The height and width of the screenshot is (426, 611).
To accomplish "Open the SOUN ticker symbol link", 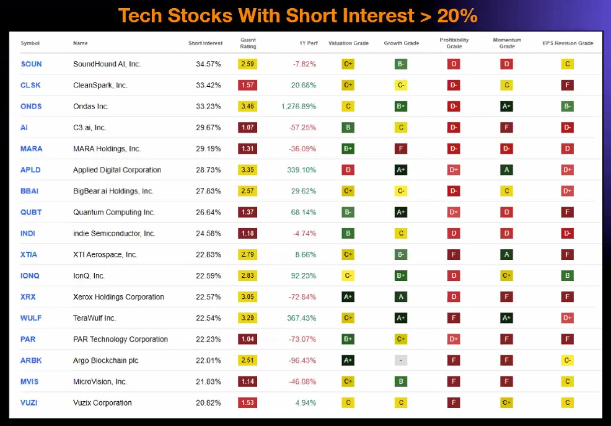I will (x=31, y=64).
